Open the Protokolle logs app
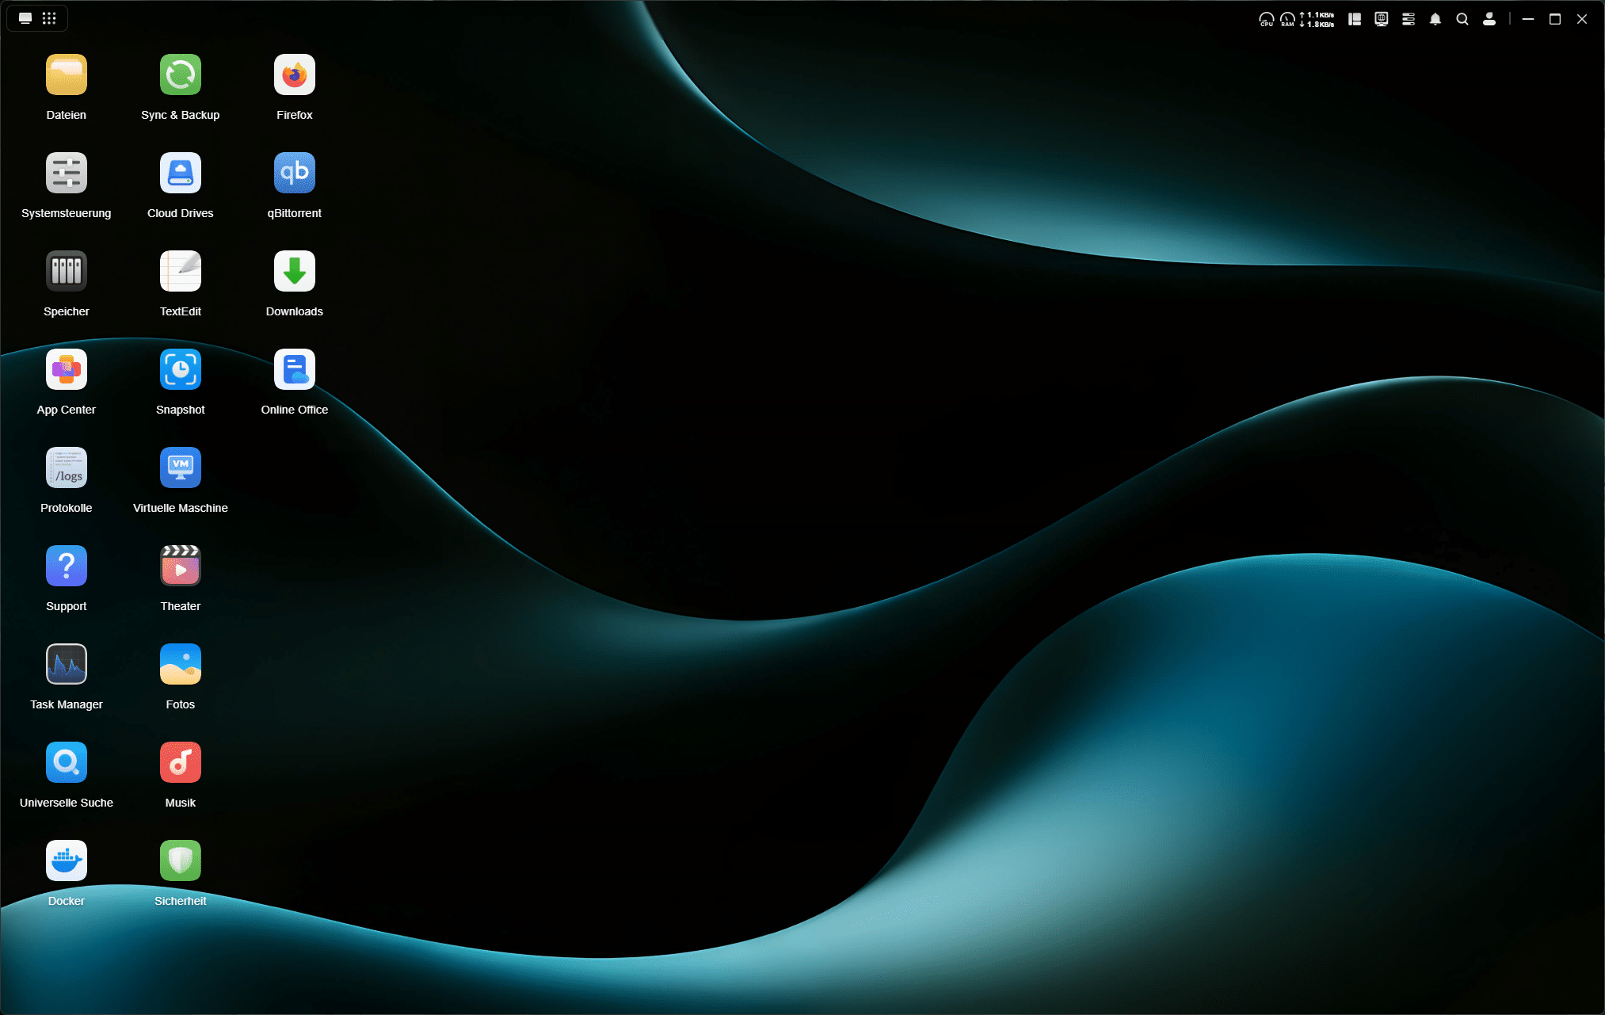Screen dimensions: 1605x1015 (67, 468)
